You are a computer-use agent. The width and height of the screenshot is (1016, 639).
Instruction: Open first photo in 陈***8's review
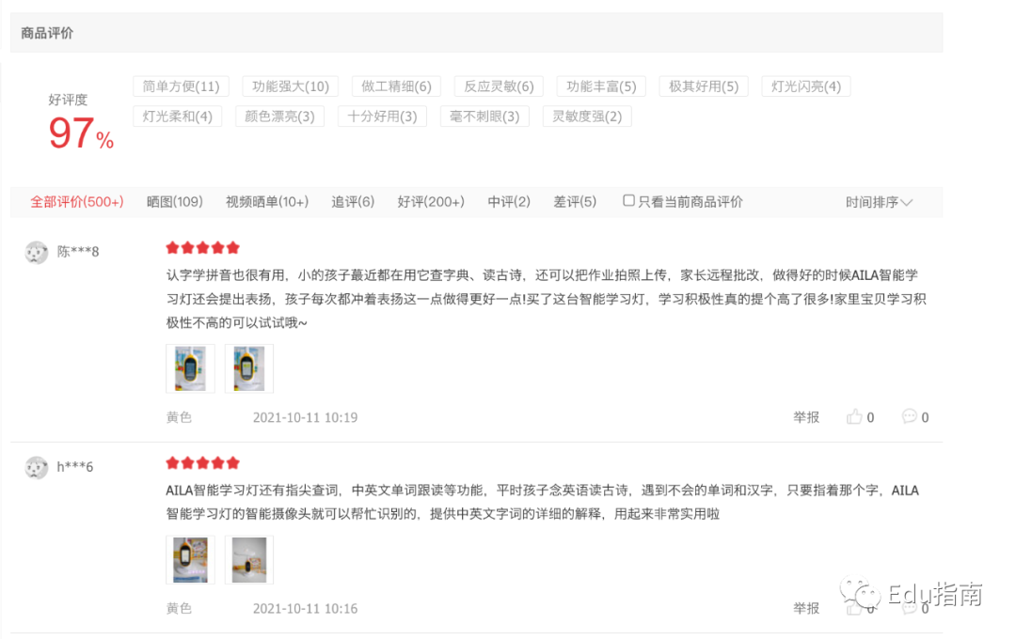(x=190, y=368)
